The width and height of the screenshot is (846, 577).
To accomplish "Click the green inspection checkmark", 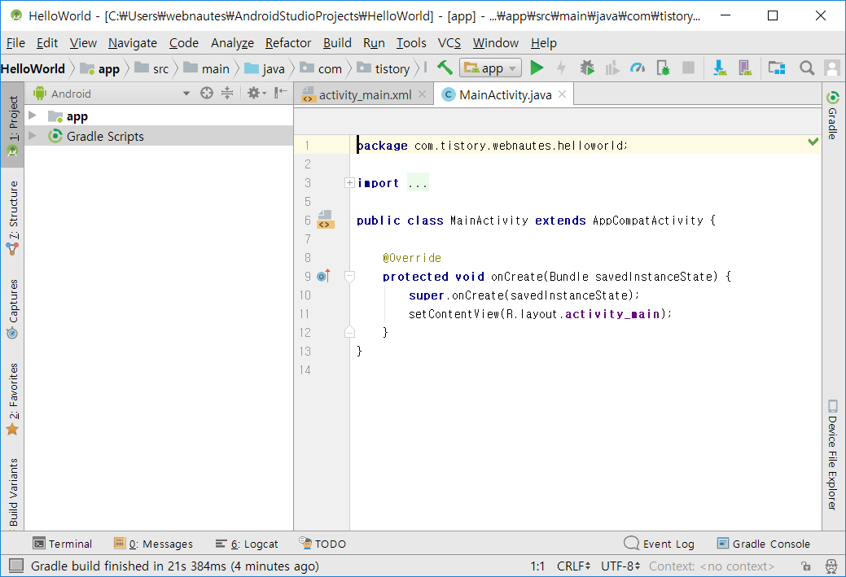I will click(813, 142).
